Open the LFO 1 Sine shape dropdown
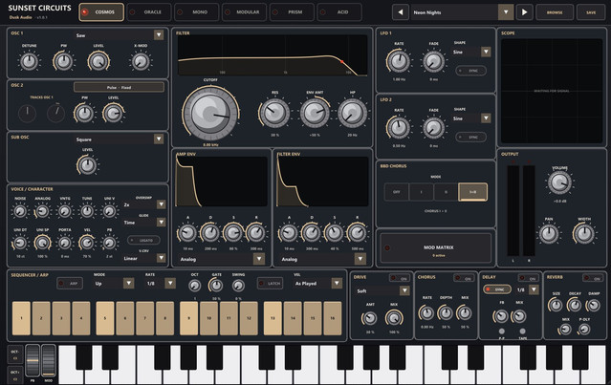611x385 pixels. [x=470, y=52]
